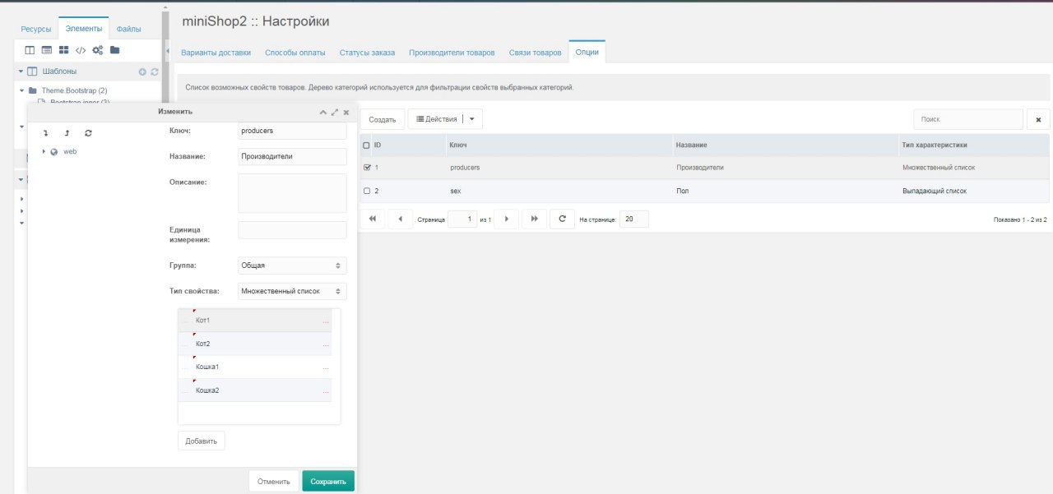This screenshot has width=1053, height=494.
Task: Click the Добавить button under values list
Action: (202, 441)
